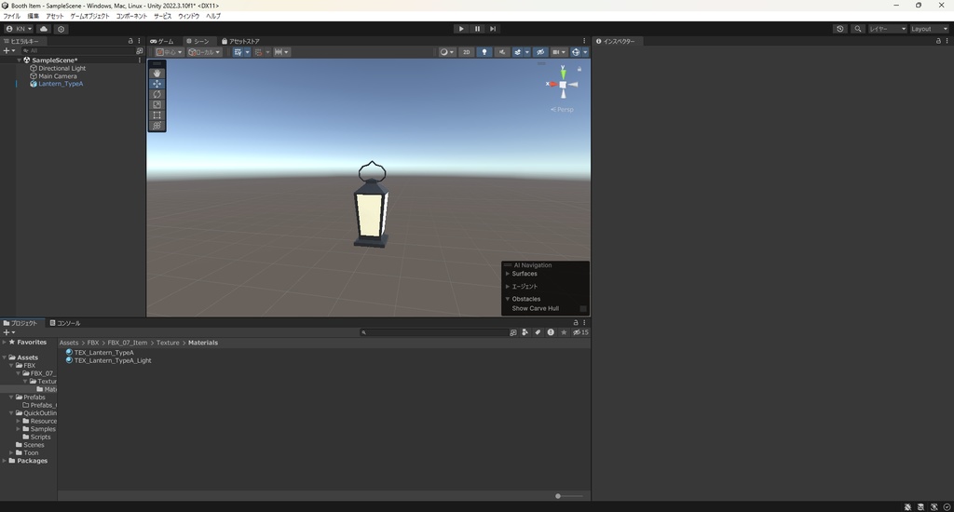Toggle hidden objects visibility in scene
Screen dimensions: 954x512
(540, 52)
